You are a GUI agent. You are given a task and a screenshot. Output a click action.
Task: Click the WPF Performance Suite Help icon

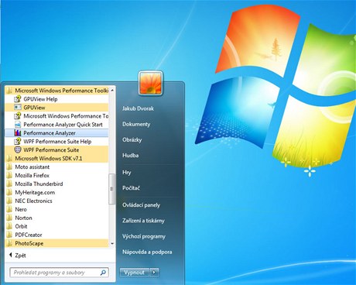click(17, 142)
